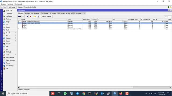Sort by Type column header
Viewport: 172px width, 96px height.
pos(75,19)
